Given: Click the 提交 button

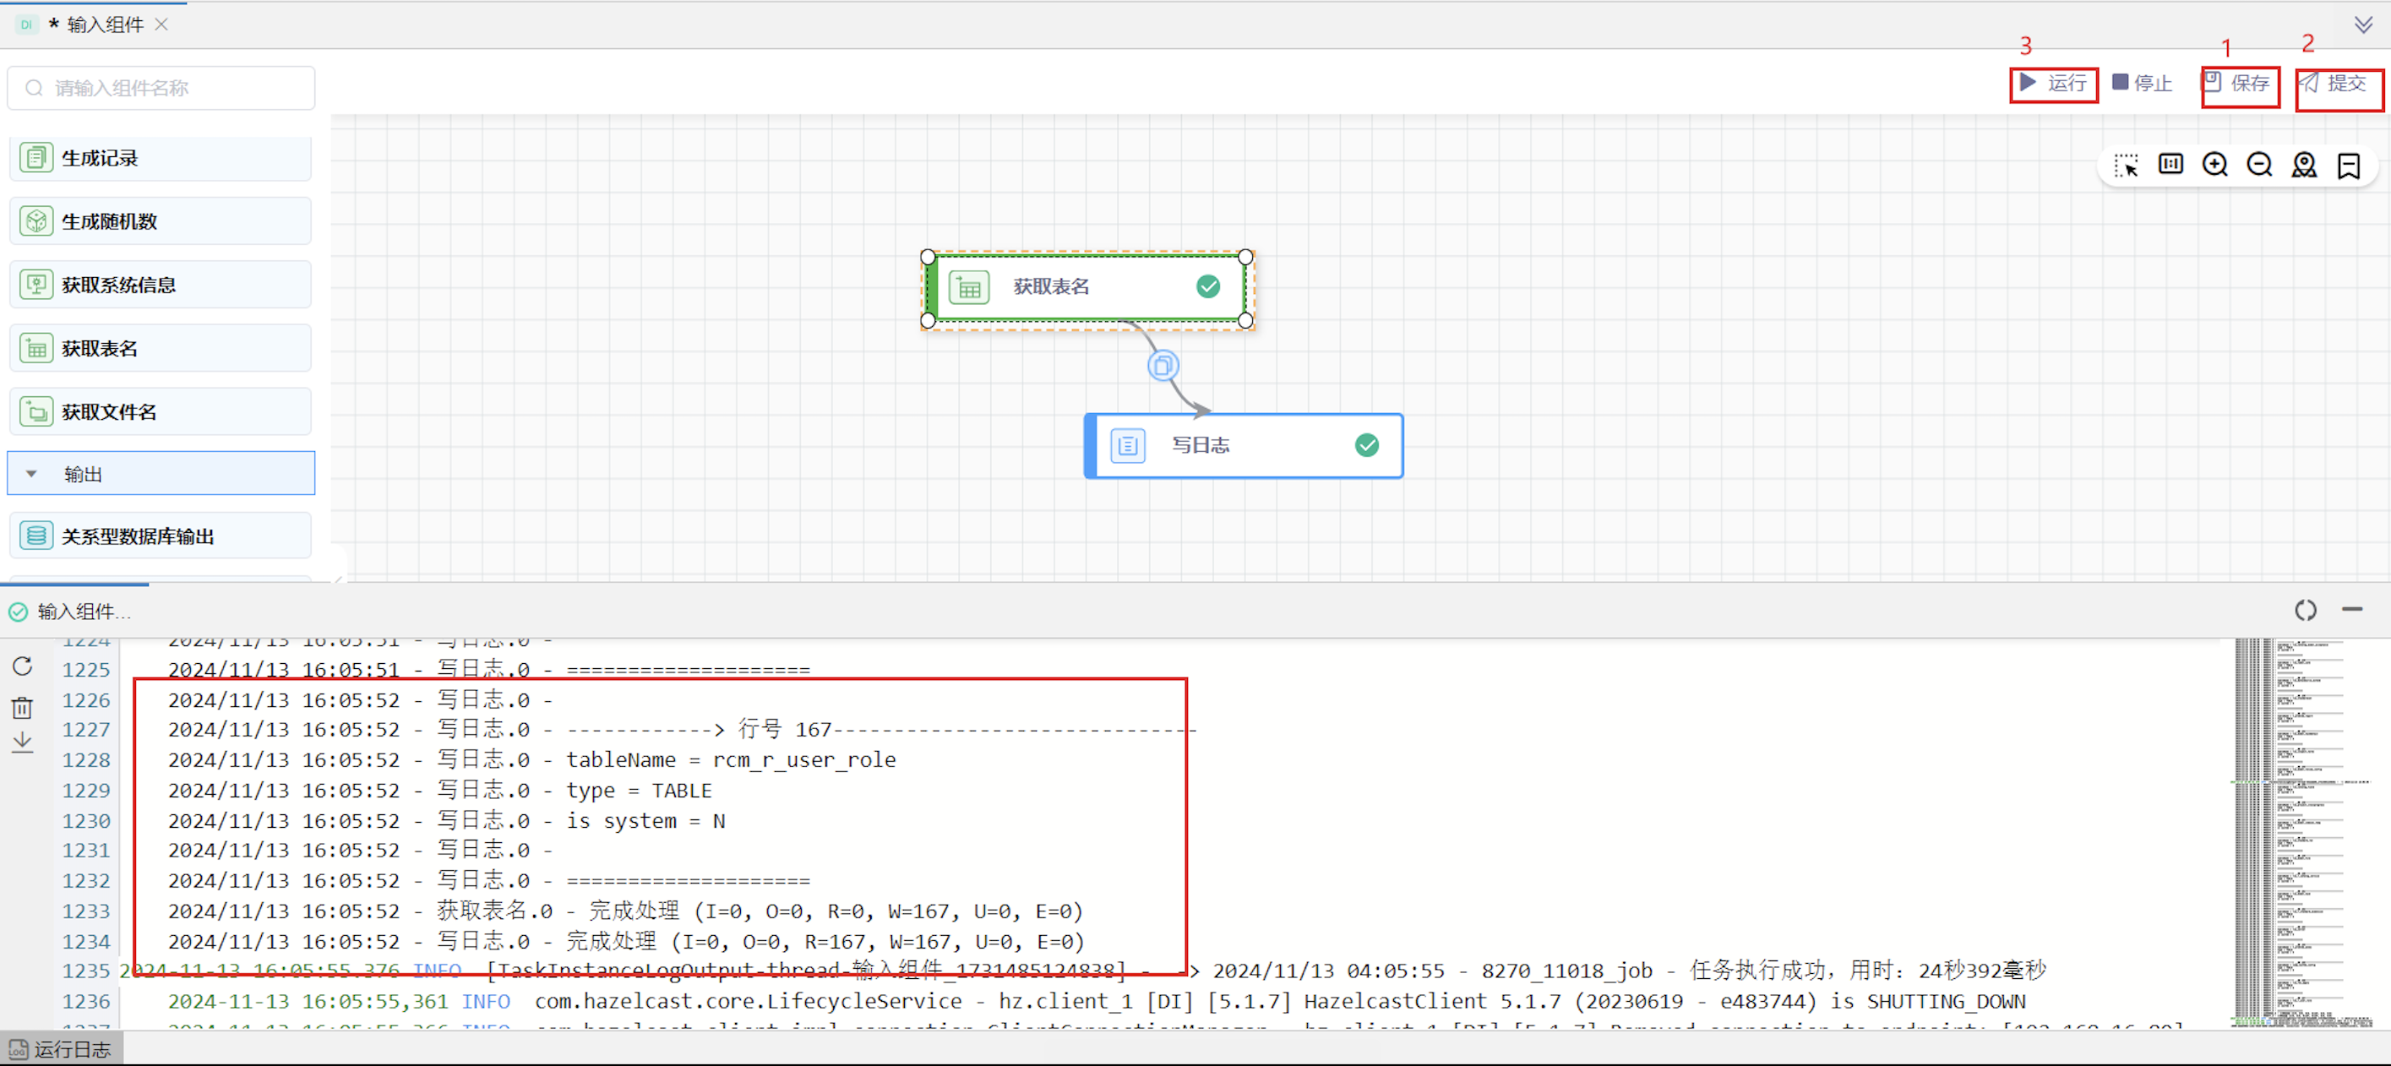Looking at the screenshot, I should (x=2336, y=84).
